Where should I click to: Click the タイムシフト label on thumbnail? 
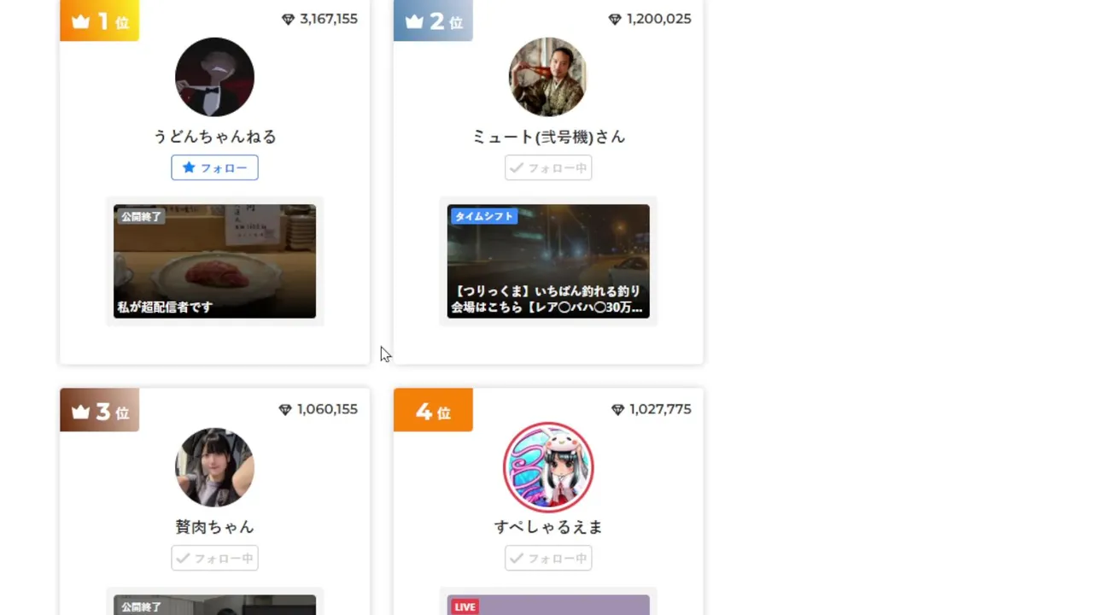click(483, 216)
